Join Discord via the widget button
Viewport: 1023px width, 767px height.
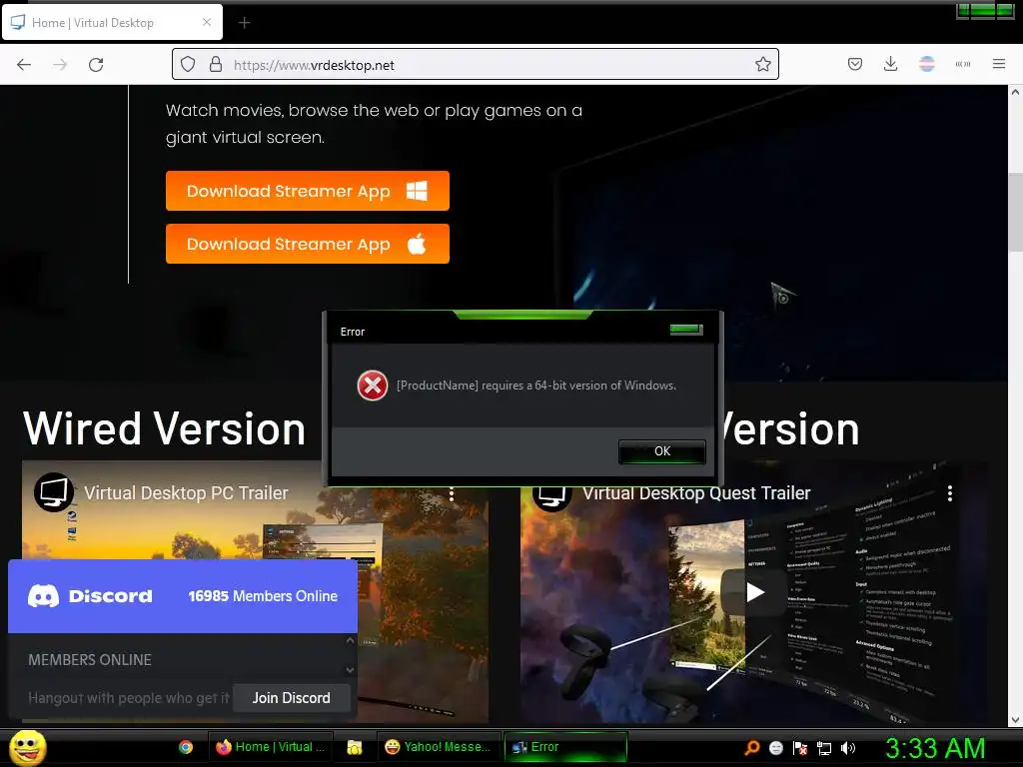coord(291,698)
